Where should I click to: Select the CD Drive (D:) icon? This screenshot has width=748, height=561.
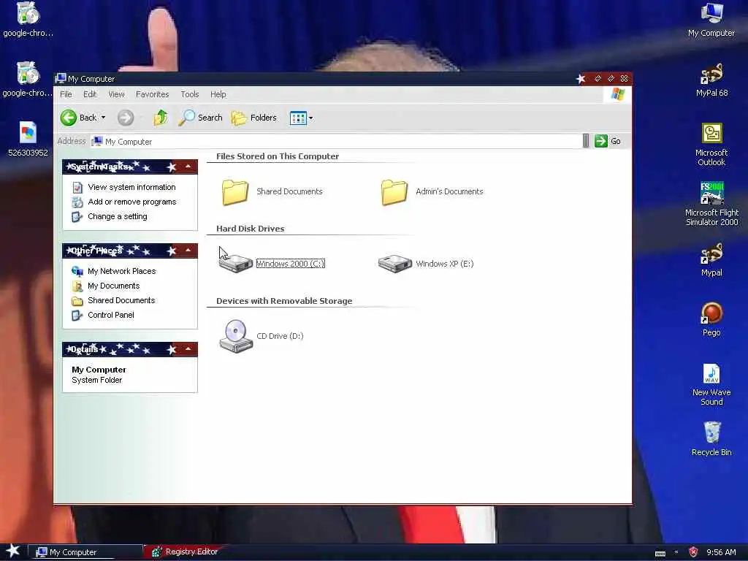tap(236, 336)
